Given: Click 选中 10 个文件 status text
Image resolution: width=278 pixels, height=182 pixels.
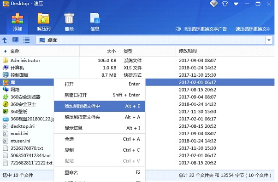Looking at the screenshot, I should [x=18, y=175].
